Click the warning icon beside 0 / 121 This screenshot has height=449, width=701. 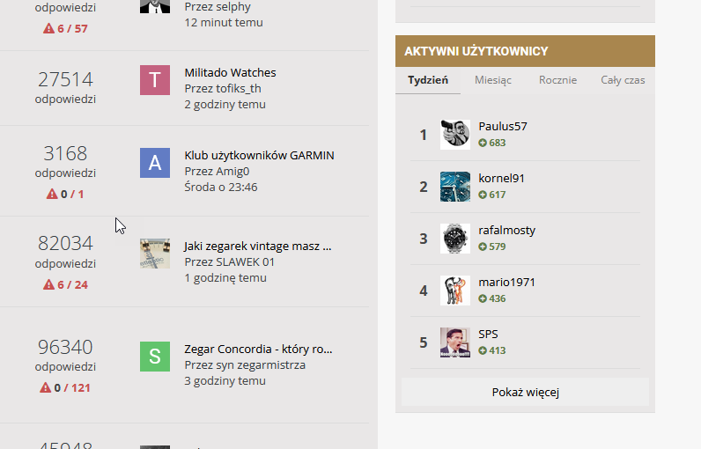[46, 387]
